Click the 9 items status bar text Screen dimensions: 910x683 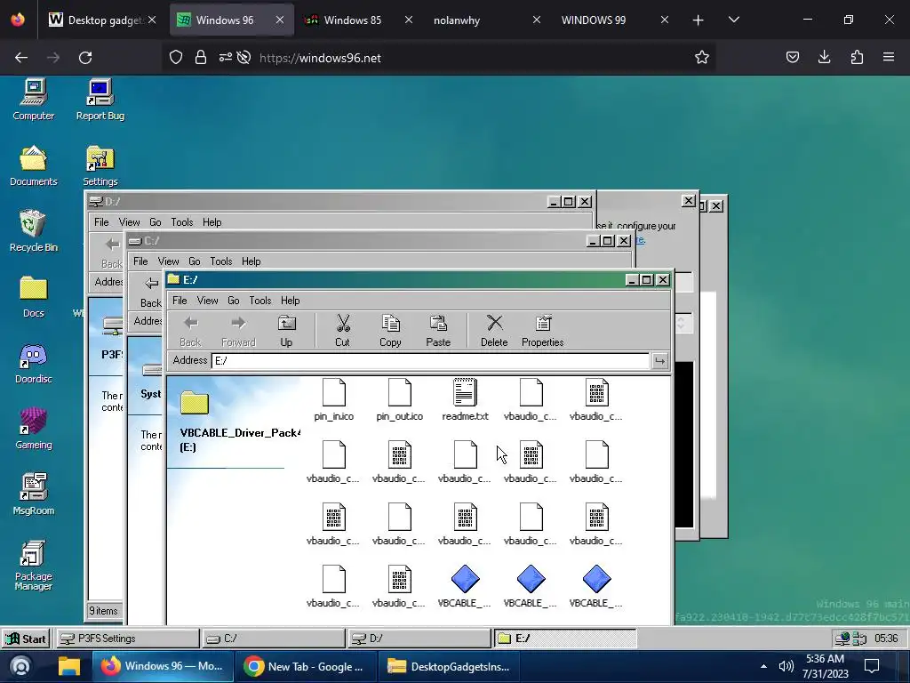[103, 611]
